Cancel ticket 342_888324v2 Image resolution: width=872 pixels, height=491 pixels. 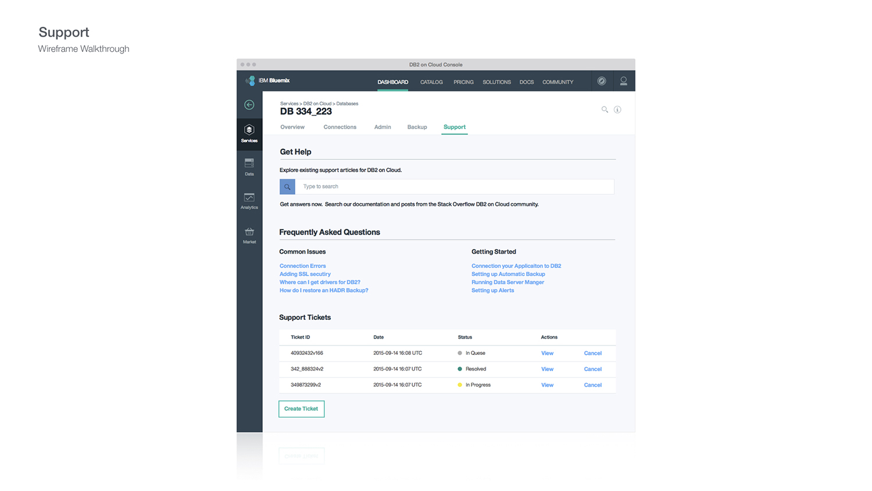click(x=592, y=369)
